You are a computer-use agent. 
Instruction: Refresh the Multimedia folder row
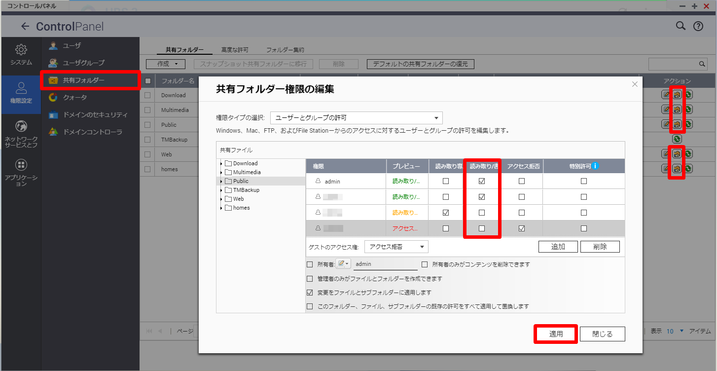click(x=688, y=110)
